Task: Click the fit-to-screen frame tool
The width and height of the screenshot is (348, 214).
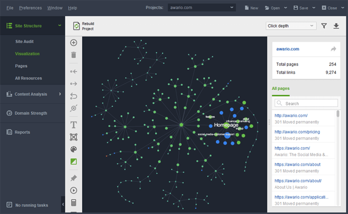Action: pyautogui.click(x=74, y=137)
